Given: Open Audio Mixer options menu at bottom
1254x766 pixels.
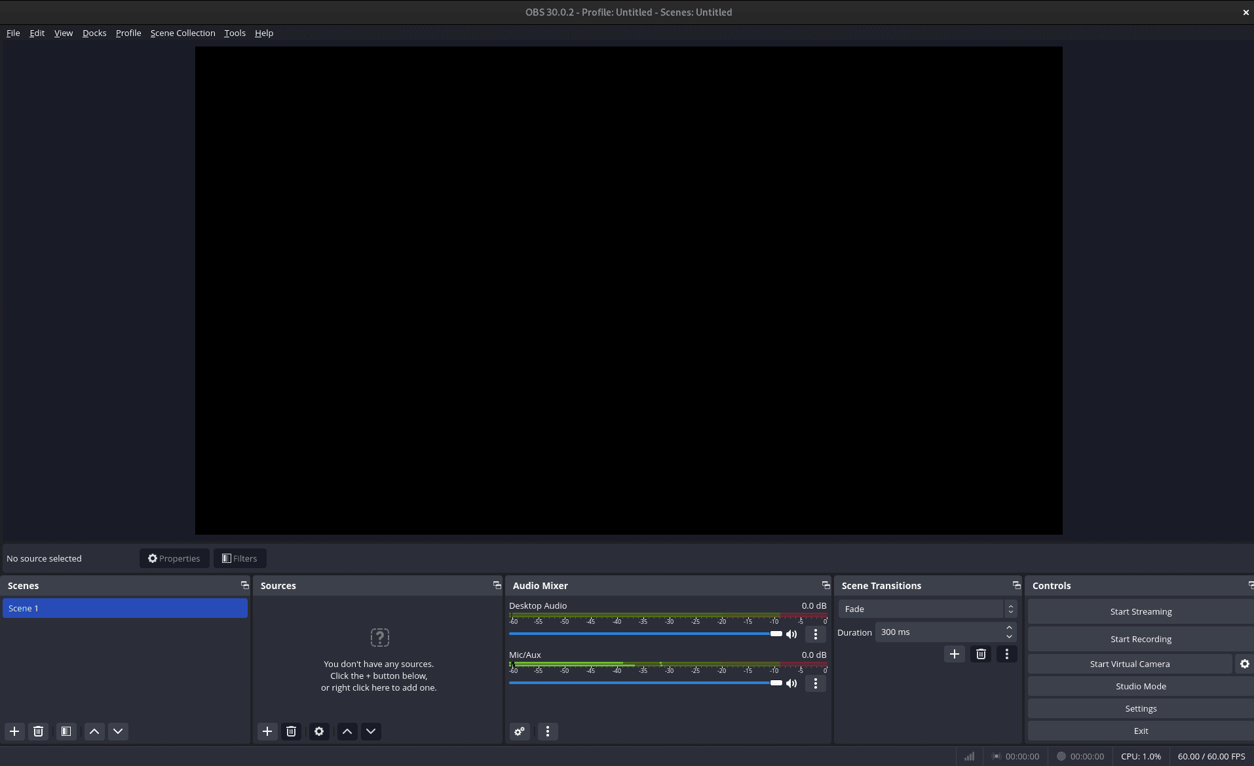Looking at the screenshot, I should point(548,731).
